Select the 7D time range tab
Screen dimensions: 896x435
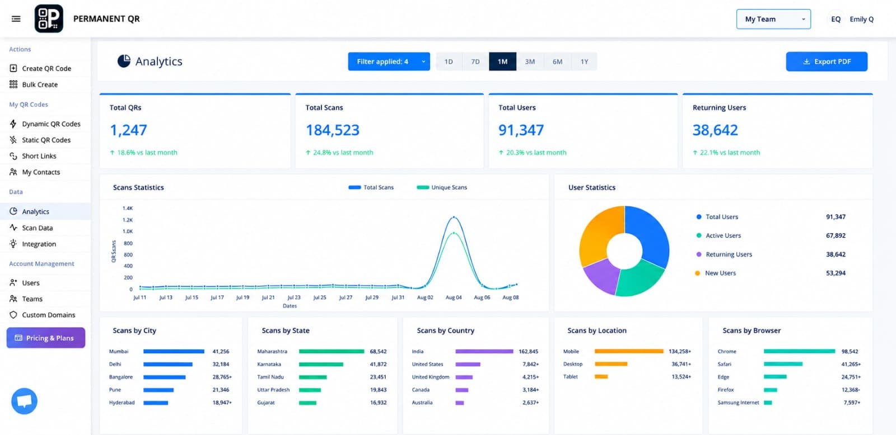pyautogui.click(x=475, y=62)
